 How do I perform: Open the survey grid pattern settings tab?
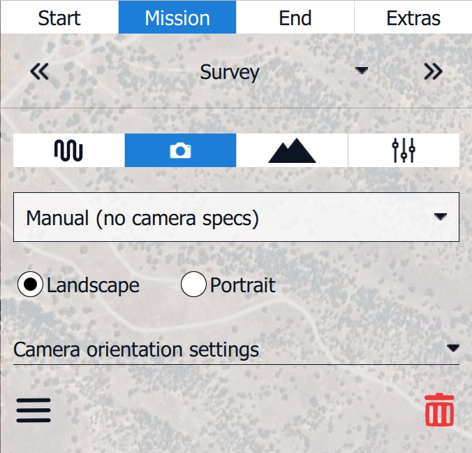click(68, 150)
